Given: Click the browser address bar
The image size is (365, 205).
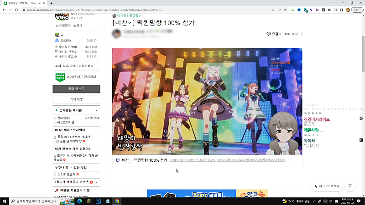Looking at the screenshot, I should (x=146, y=10).
